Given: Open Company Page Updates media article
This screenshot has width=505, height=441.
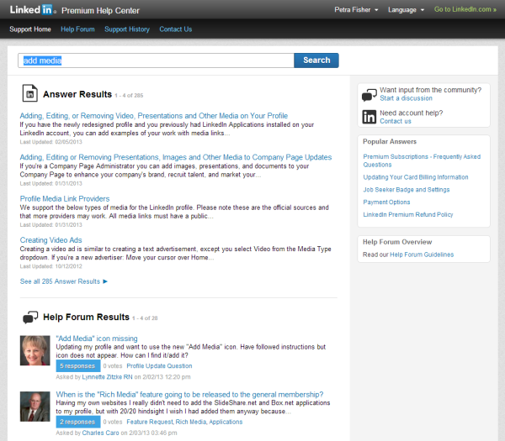Looking at the screenshot, I should point(176,157).
